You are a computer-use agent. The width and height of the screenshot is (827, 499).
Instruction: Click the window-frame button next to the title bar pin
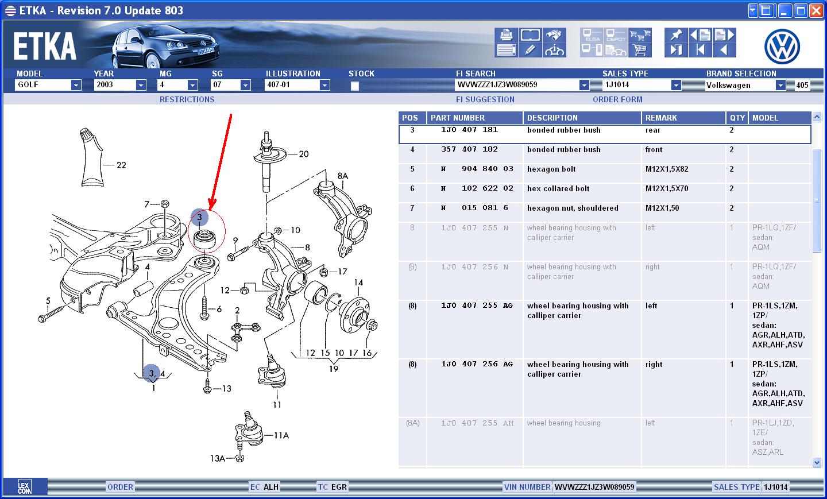(766, 10)
